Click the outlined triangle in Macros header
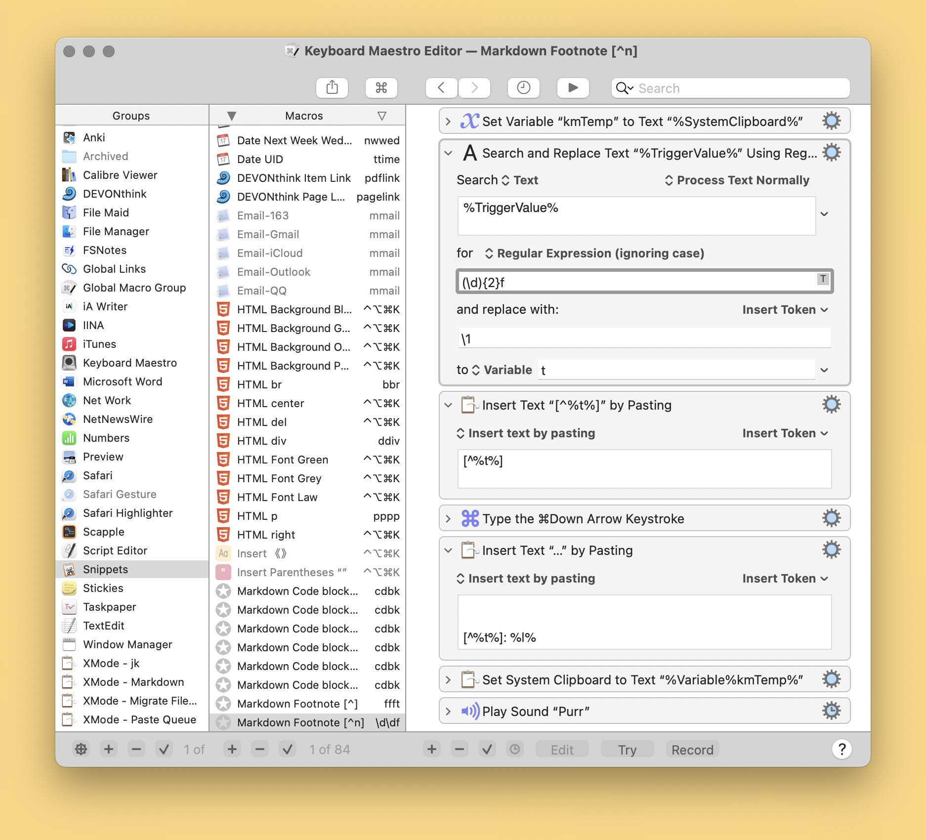The width and height of the screenshot is (926, 840). (x=381, y=116)
